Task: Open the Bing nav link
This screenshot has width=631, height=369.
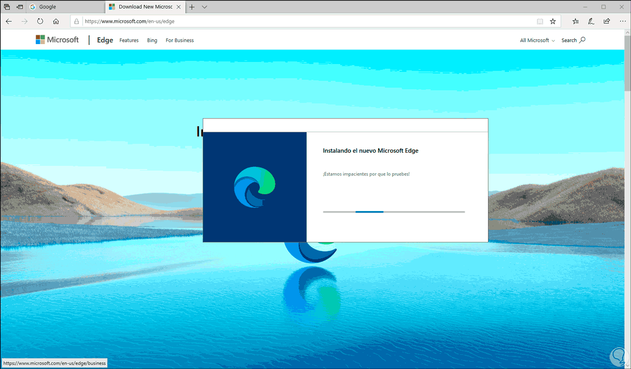Action: click(x=152, y=40)
